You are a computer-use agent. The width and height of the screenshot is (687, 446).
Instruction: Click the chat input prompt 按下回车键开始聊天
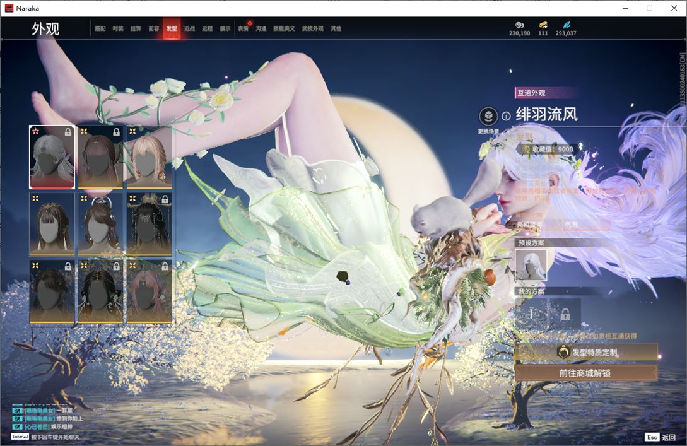click(56, 437)
